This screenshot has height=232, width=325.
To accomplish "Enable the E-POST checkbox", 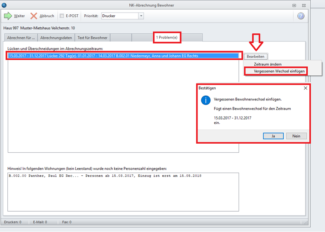I will click(62, 16).
